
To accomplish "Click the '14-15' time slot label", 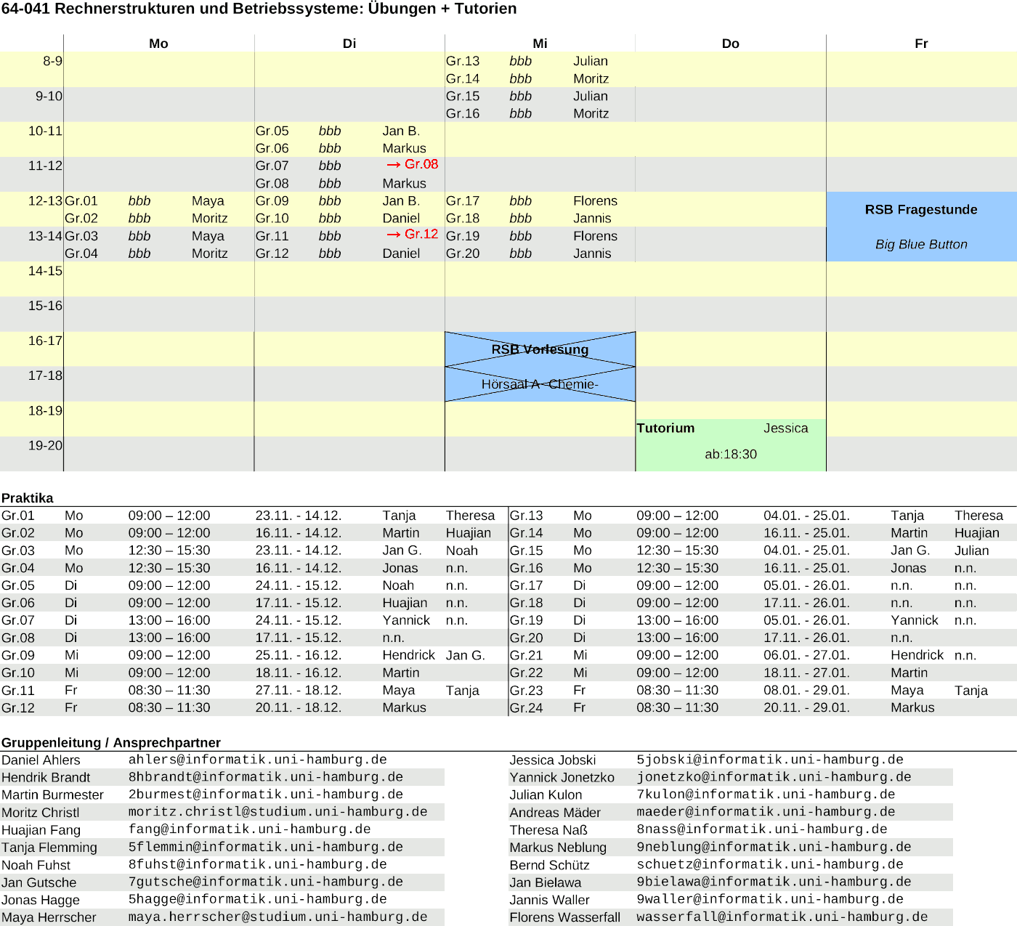I will pos(45,271).
